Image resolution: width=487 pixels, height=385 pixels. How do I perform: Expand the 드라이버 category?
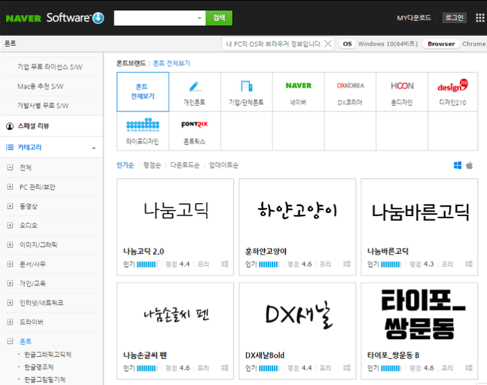10,322
